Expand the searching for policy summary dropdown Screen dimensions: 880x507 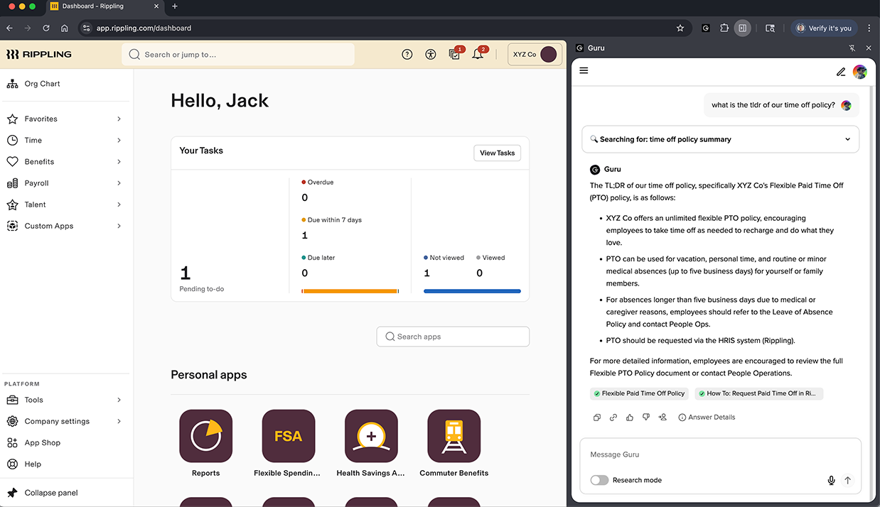(720, 139)
